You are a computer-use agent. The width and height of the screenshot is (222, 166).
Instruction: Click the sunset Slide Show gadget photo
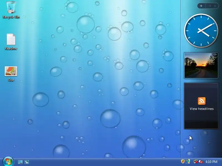[x=201, y=66]
